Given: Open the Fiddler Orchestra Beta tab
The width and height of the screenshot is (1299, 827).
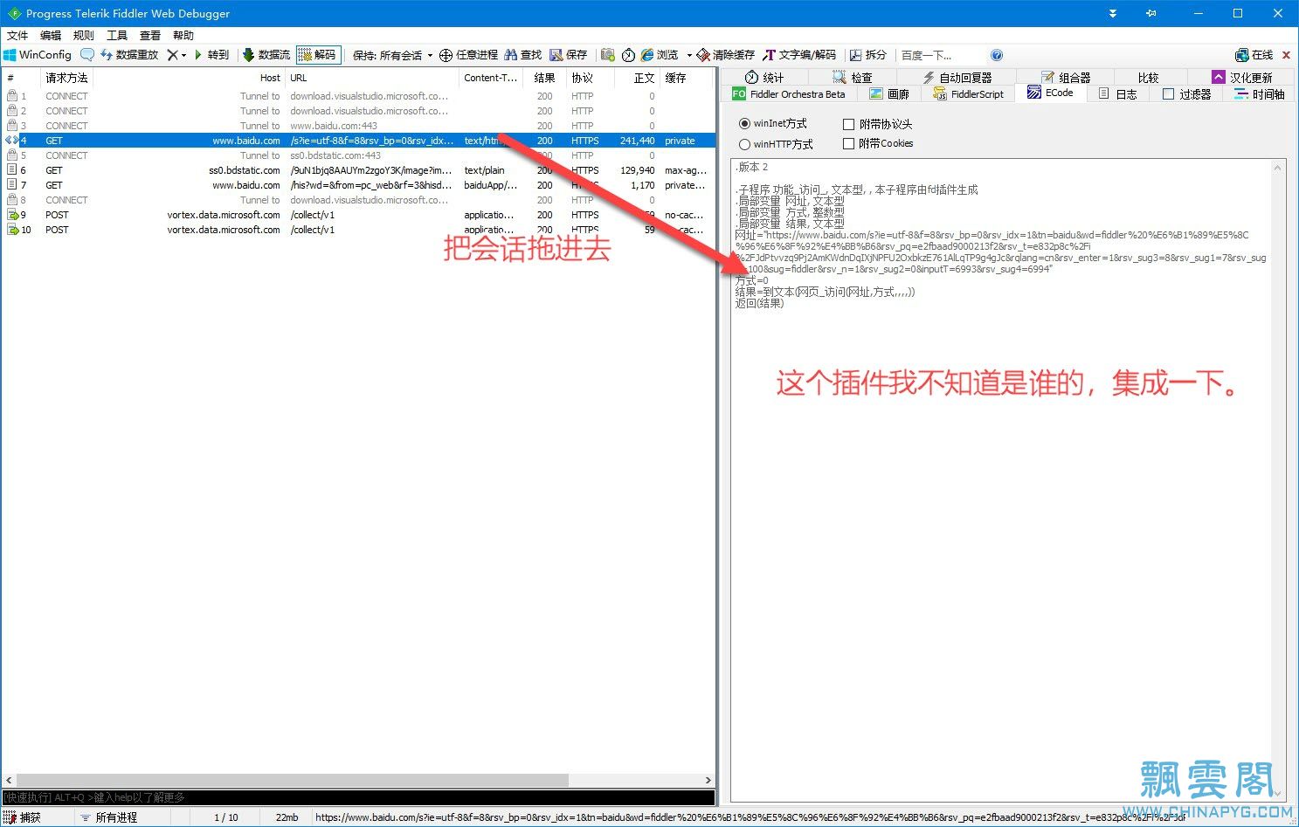Looking at the screenshot, I should pos(789,94).
